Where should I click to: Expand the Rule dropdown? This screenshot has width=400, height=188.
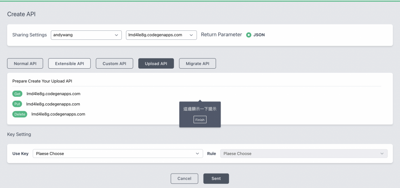(304, 154)
